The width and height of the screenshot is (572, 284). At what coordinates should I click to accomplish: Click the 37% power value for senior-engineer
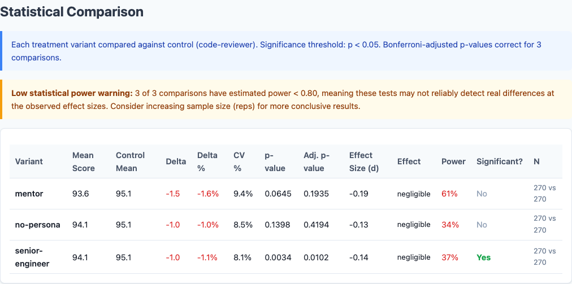449,257
